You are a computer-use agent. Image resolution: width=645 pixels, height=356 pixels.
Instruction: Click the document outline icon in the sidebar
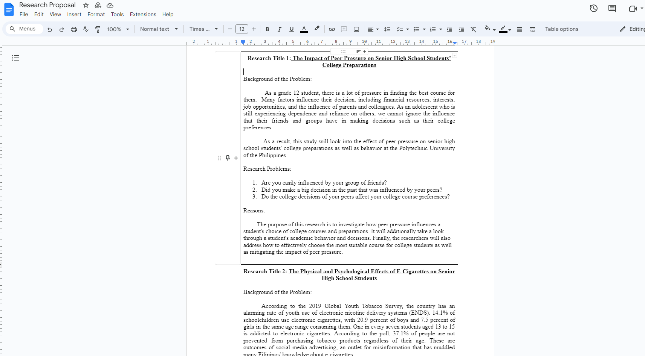pos(15,58)
